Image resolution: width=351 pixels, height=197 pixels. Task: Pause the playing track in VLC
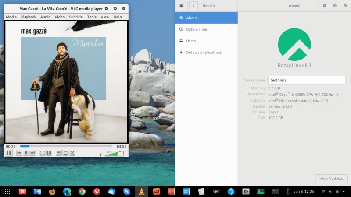pyautogui.click(x=8, y=153)
